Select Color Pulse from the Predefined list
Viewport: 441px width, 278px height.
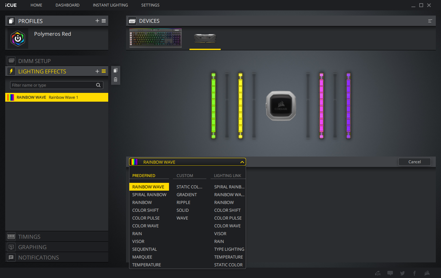click(146, 218)
